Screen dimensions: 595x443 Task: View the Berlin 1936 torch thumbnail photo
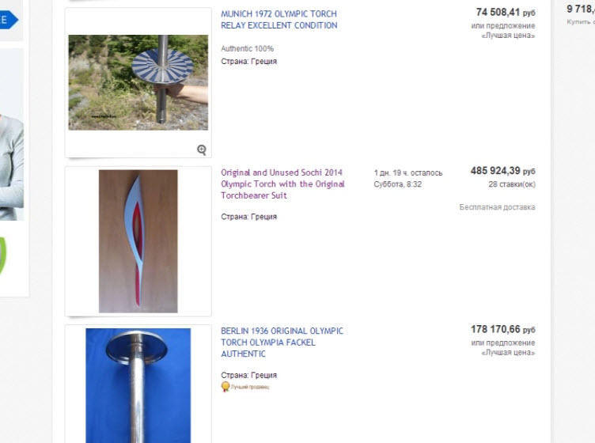click(138, 385)
